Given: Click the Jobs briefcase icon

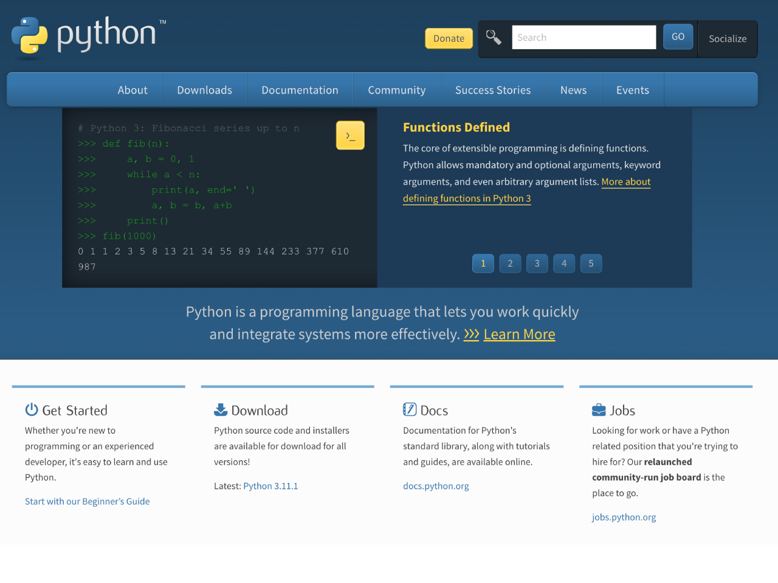Looking at the screenshot, I should 599,410.
